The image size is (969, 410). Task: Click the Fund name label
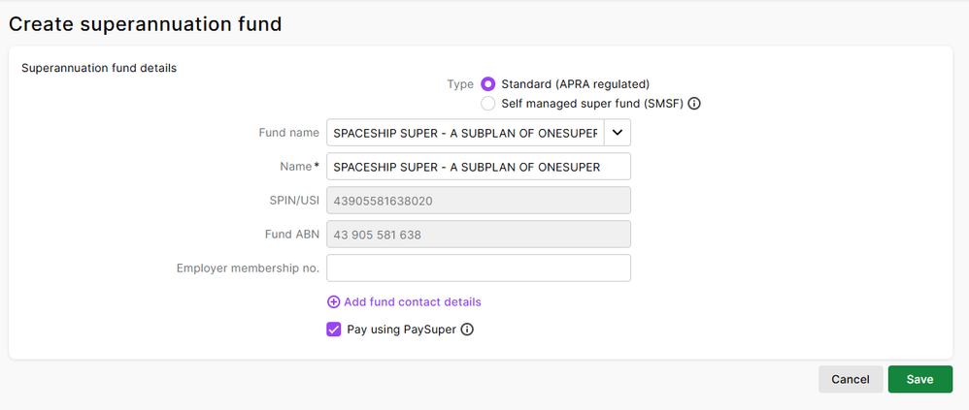click(x=288, y=133)
